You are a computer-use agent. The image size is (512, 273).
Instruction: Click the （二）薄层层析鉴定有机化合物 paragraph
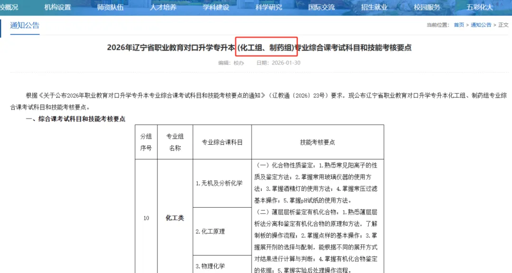316,241
